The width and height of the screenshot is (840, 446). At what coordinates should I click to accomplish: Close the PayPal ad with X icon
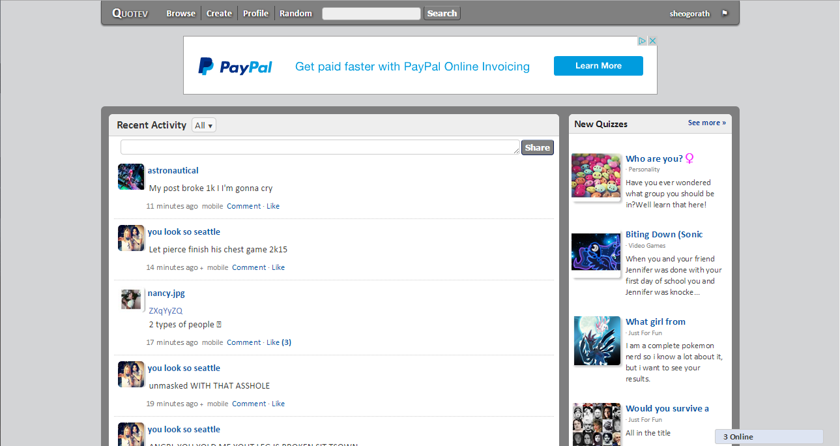(x=652, y=40)
